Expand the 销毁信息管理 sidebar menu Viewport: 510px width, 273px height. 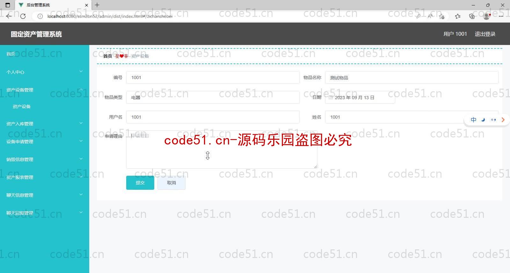coord(45,159)
